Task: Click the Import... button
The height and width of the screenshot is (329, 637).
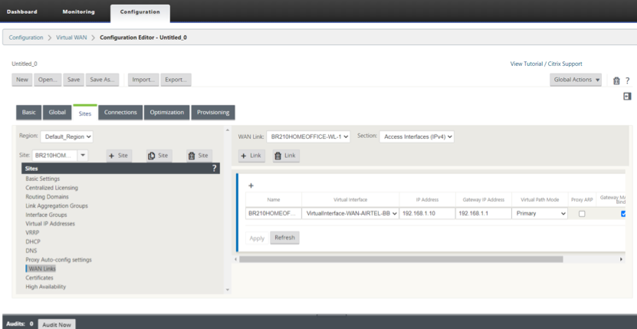Action: (x=144, y=80)
